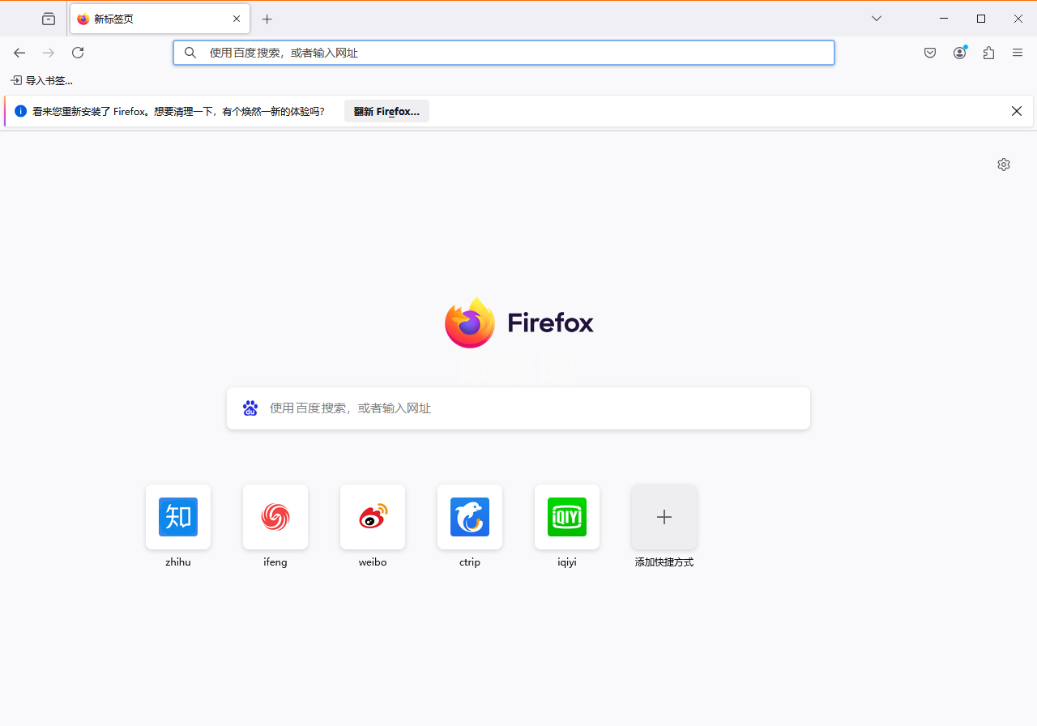This screenshot has height=726, width=1037.
Task: Click the zhihu label text
Action: click(x=178, y=562)
